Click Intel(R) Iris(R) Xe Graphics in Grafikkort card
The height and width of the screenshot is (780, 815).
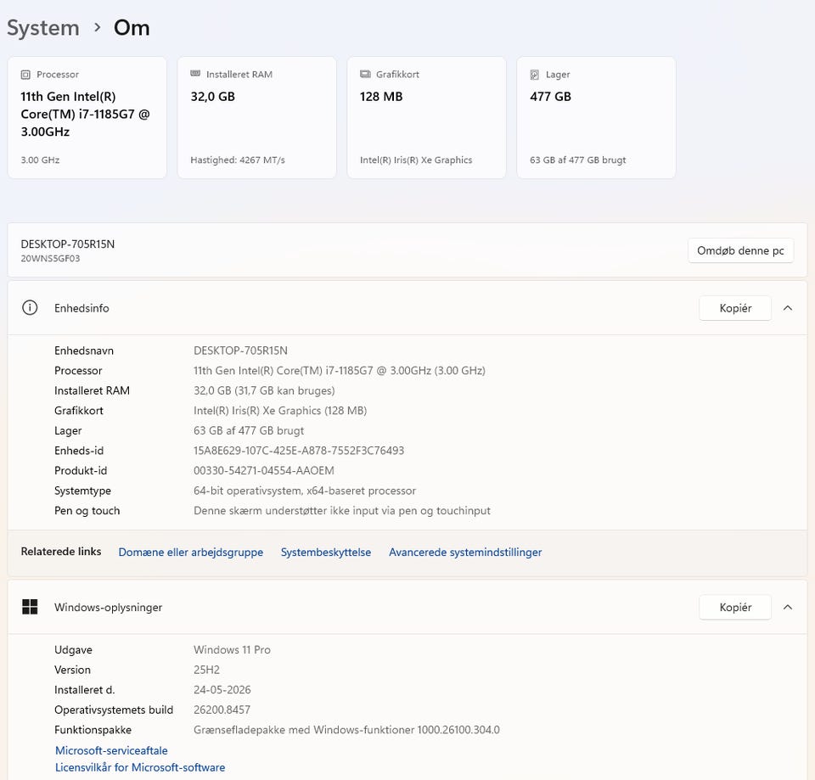pos(416,160)
